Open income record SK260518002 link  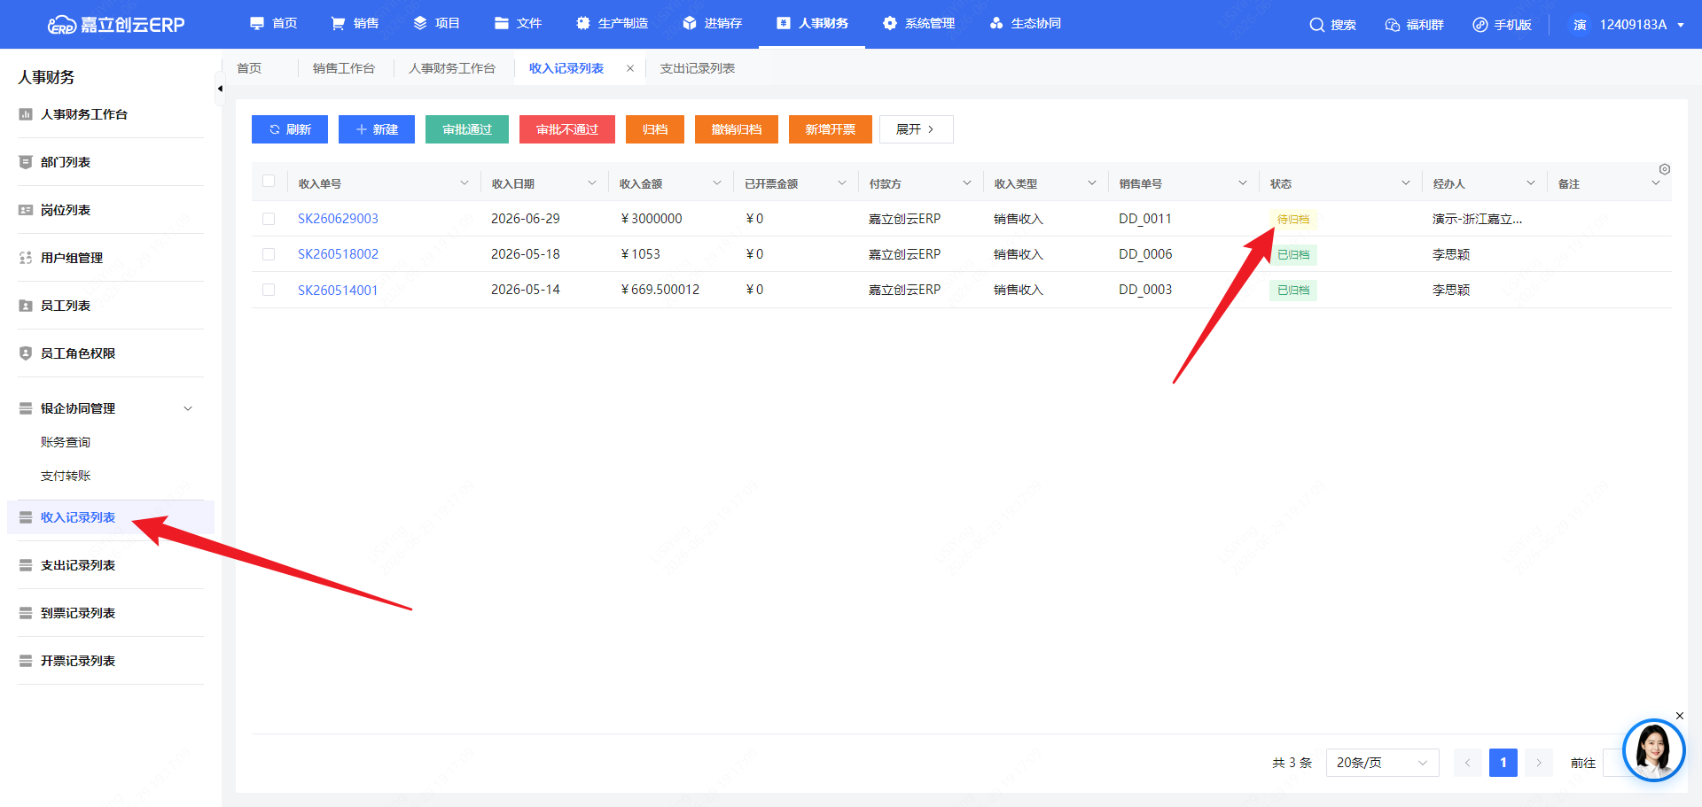pyautogui.click(x=338, y=254)
